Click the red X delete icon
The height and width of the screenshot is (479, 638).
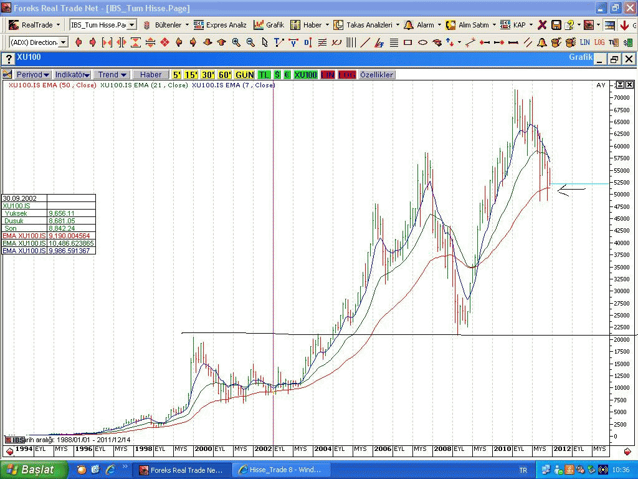(x=542, y=25)
